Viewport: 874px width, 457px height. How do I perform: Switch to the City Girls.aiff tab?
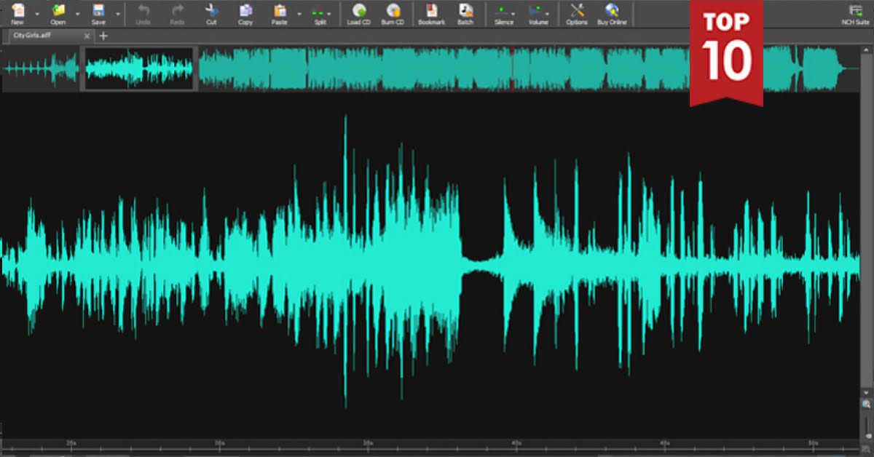44,36
